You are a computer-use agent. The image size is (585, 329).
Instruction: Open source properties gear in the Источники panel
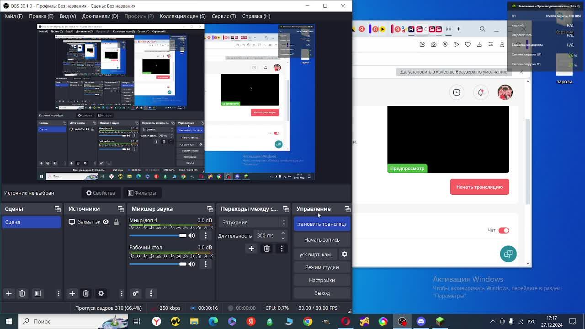pos(101,293)
